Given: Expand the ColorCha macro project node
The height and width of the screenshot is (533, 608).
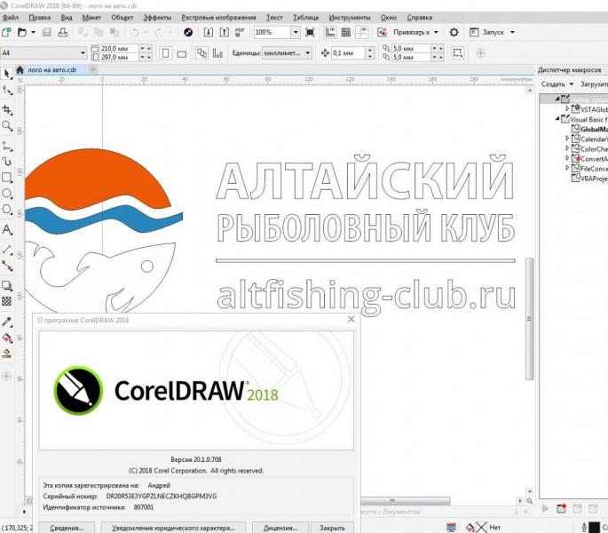Looking at the screenshot, I should click(x=567, y=148).
